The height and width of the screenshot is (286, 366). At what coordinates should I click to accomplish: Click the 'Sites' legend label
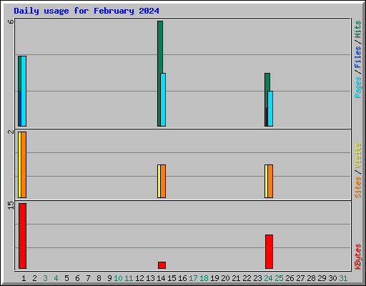click(358, 187)
